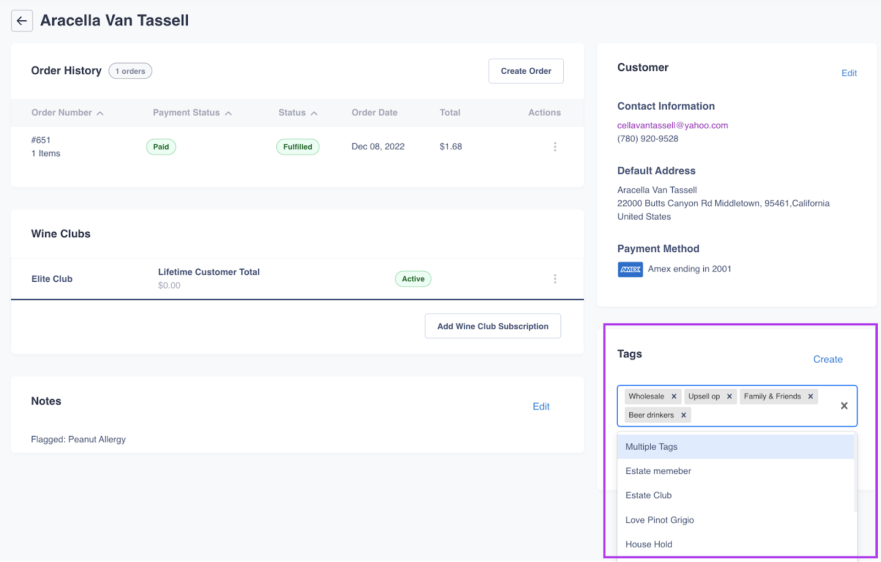Click the Create Order button
Image resolution: width=881 pixels, height=562 pixels.
tap(526, 71)
